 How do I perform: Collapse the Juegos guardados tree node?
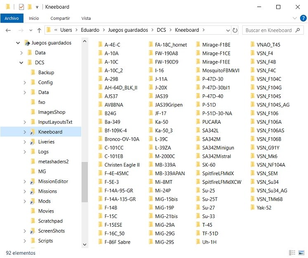(18, 43)
